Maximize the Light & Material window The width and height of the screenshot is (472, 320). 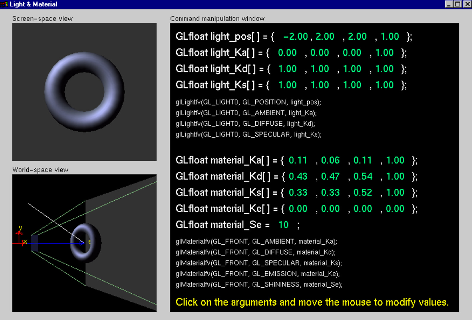(458, 4)
